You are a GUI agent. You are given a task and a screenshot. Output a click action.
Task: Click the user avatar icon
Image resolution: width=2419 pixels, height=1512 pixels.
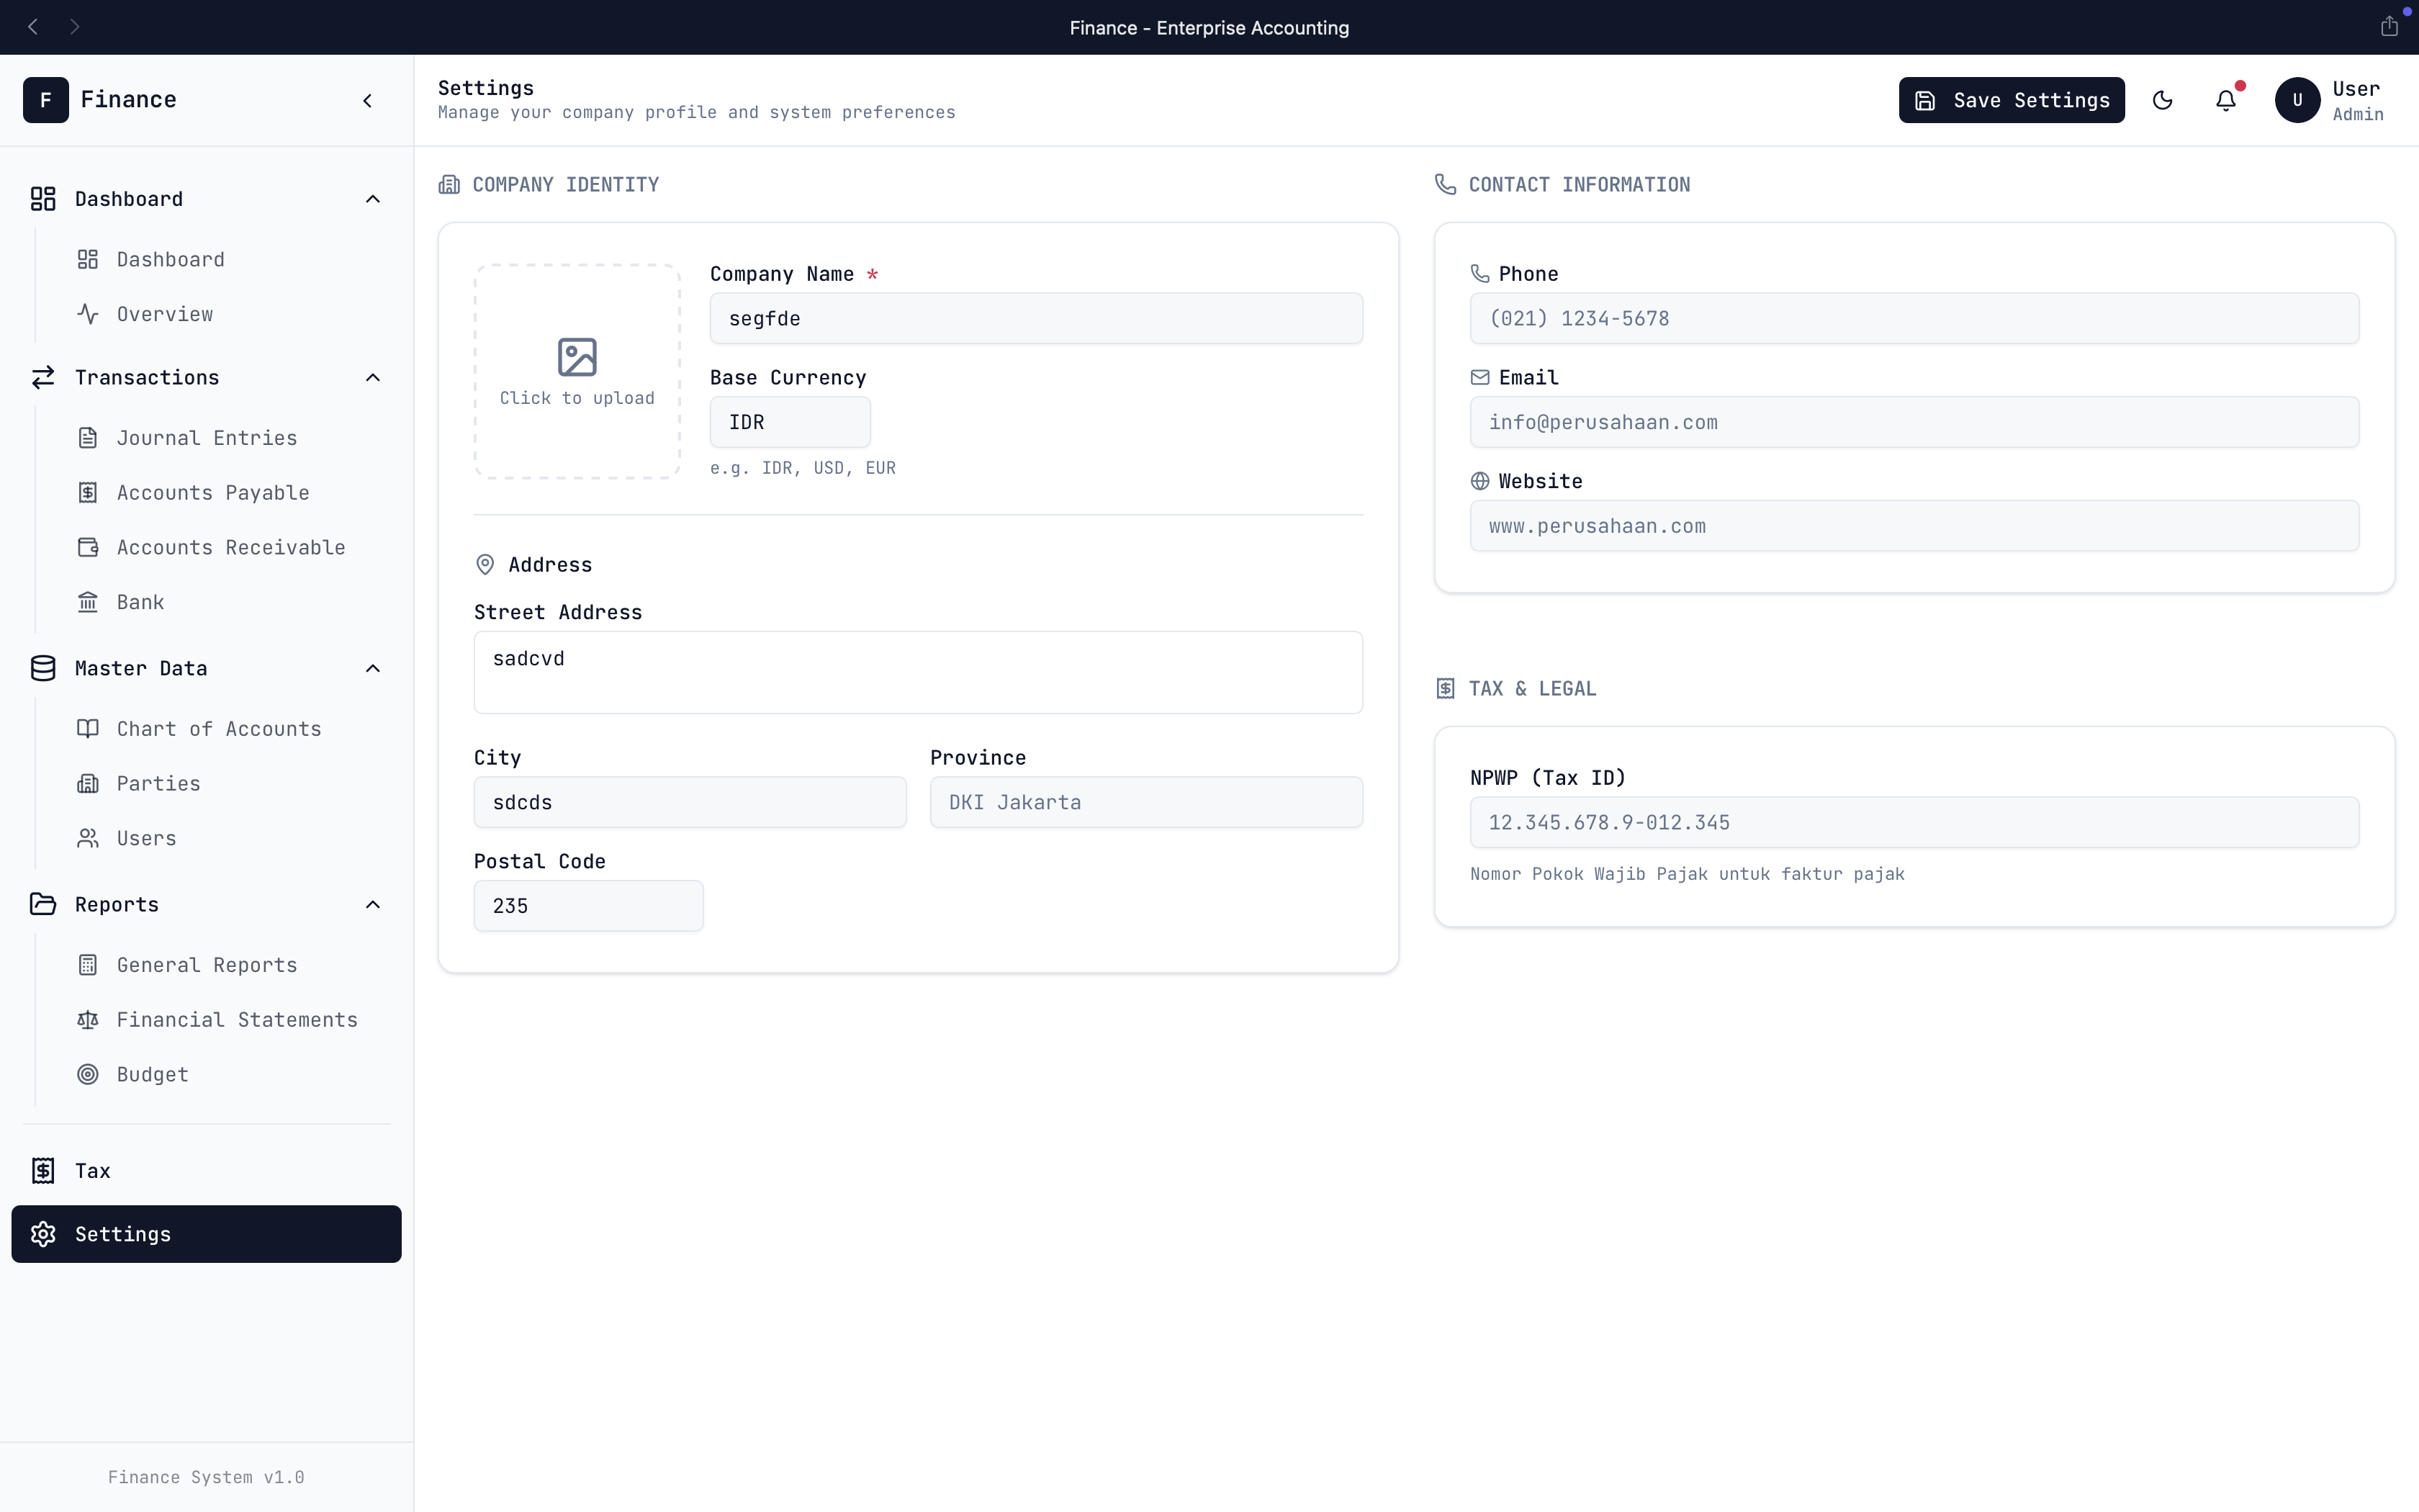pyautogui.click(x=2297, y=100)
